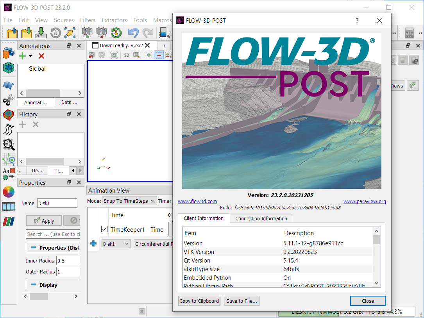Click the magnifier particles probe icon
The height and width of the screenshot is (318, 424).
point(8,145)
